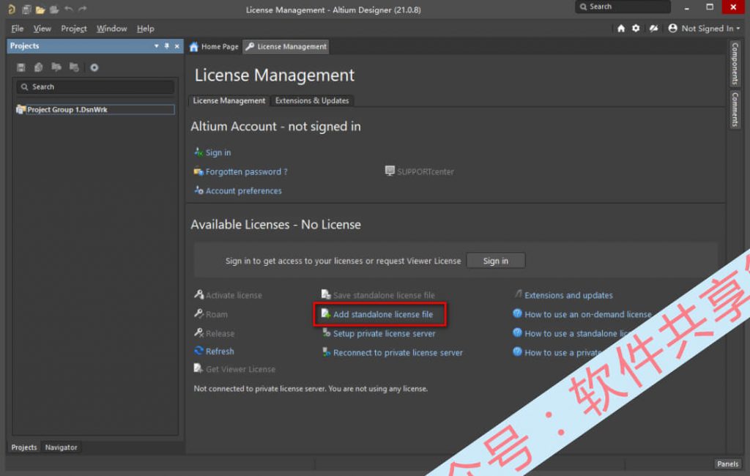Screen dimensions: 750x476
Task: Open the Help menu
Action: [x=146, y=29]
